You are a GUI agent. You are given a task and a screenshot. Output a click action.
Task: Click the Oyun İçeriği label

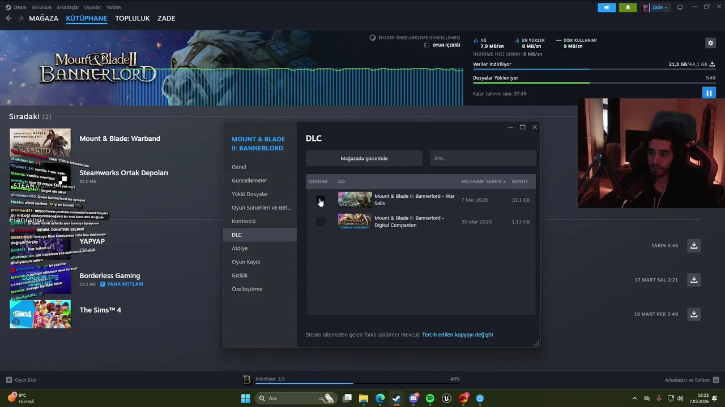446,45
